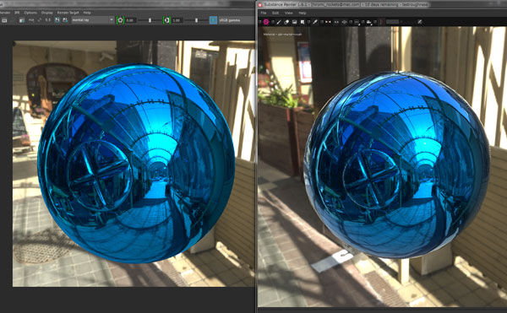
Task: Click the 1:1 real size icon
Action: (48, 20)
